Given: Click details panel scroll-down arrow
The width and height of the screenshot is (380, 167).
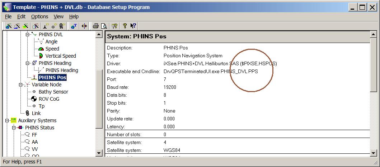Looking at the screenshot, I should point(373,153).
